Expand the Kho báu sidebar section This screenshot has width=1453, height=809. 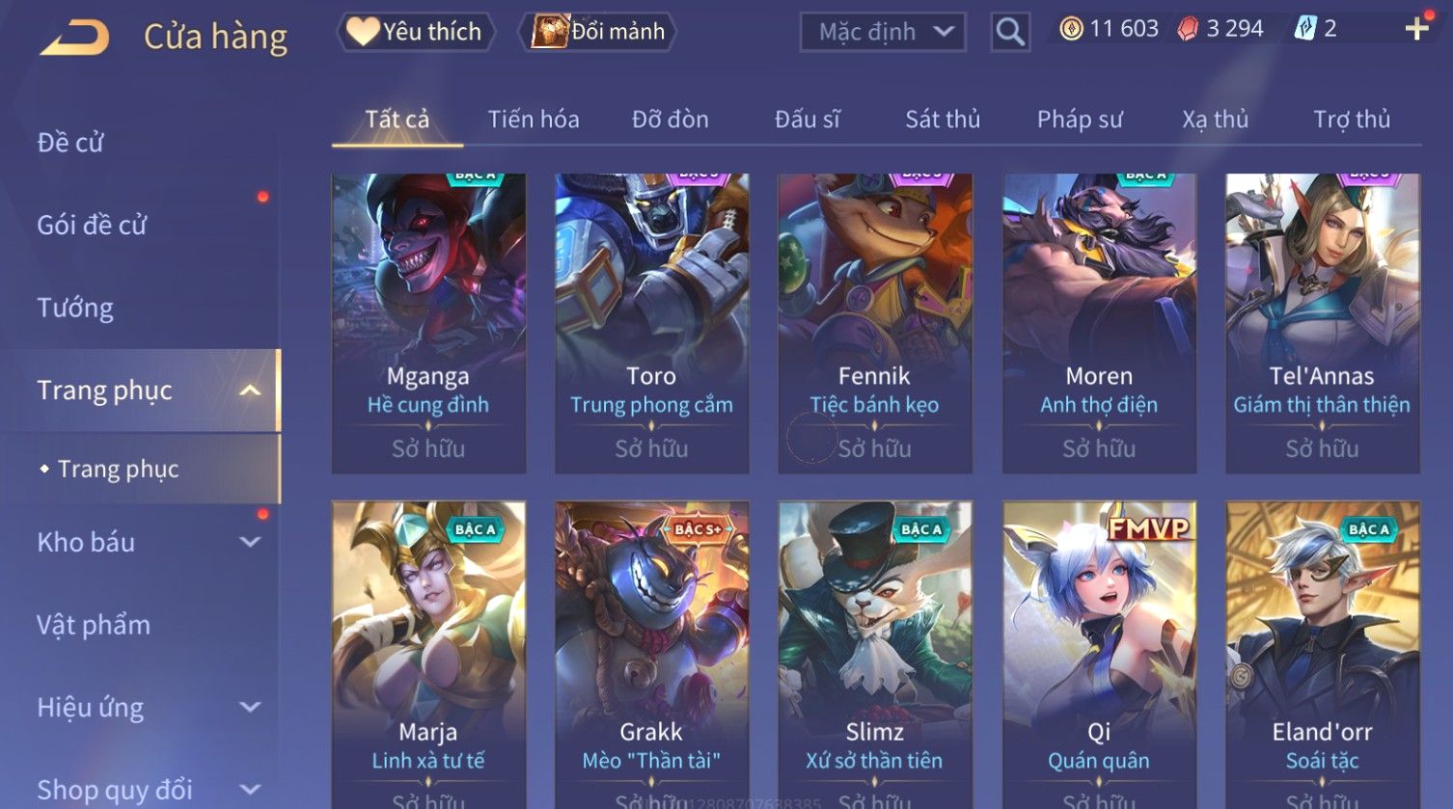click(250, 542)
